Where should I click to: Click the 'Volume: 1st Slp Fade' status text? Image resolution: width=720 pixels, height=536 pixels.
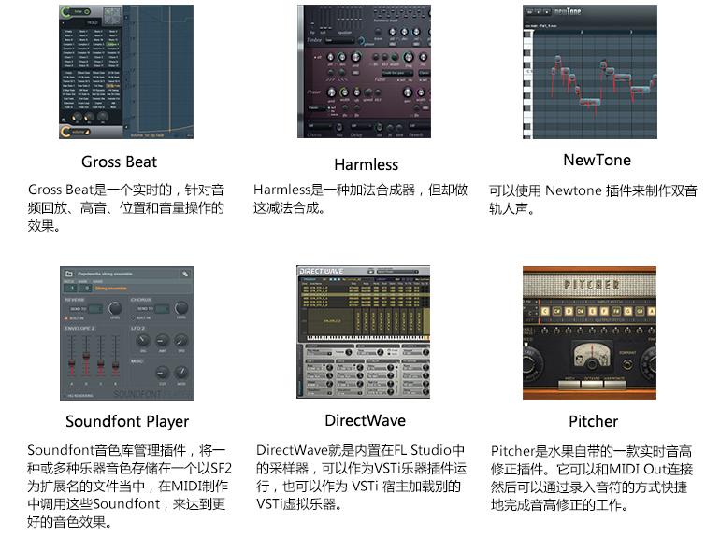[x=147, y=135]
